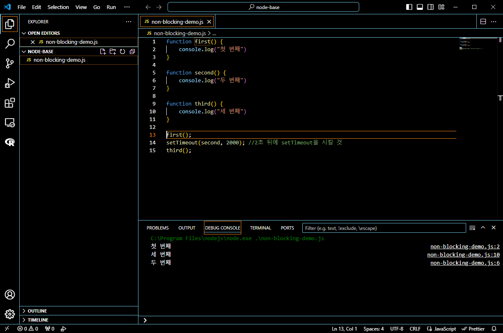This screenshot has height=333, width=503.
Task: Toggle primary side bar layout button
Action: point(409,7)
